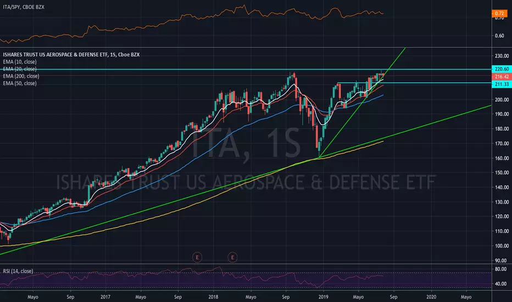Click the 220.60 cyan price label
This screenshot has width=512, height=302.
(x=502, y=69)
